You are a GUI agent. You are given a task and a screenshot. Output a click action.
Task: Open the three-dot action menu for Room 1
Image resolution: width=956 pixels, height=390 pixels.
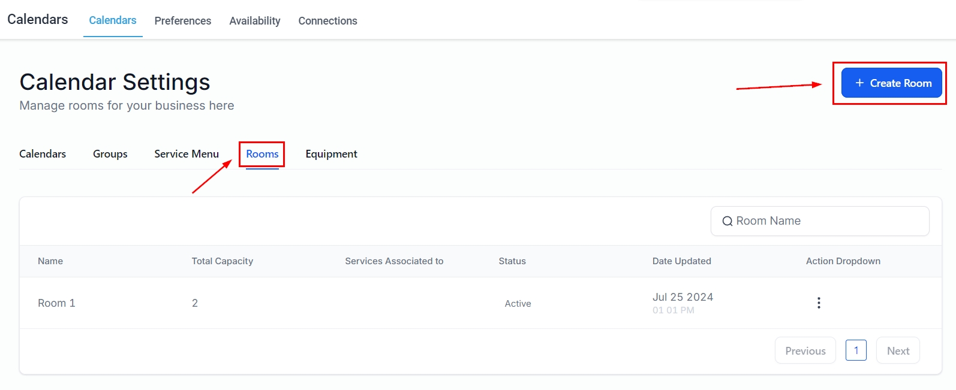point(819,303)
